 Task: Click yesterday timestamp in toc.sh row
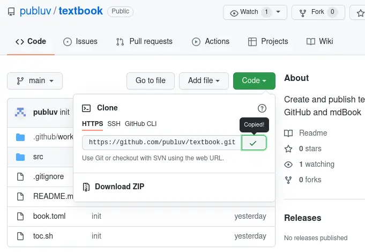point(250,236)
